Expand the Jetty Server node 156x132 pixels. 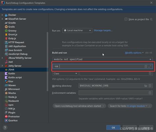2,66
